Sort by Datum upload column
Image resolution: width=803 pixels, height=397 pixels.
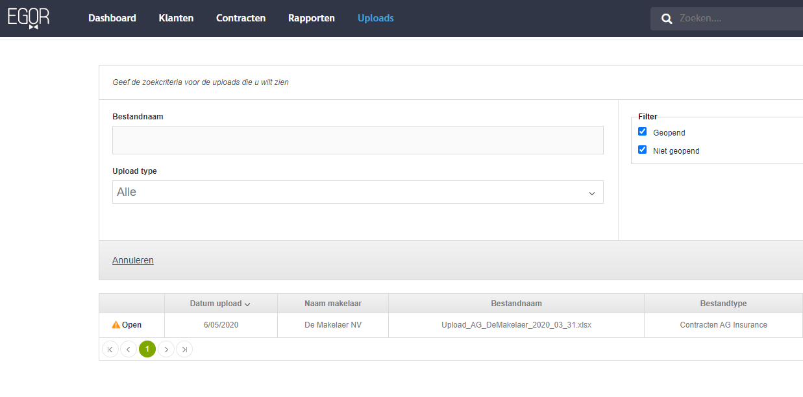point(220,304)
